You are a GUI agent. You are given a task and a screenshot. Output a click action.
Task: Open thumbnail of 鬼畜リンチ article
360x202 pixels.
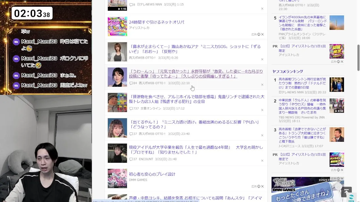coord(117,102)
